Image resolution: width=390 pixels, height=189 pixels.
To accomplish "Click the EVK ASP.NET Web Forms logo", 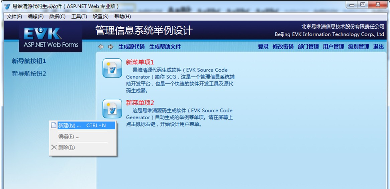I will 51,37.
